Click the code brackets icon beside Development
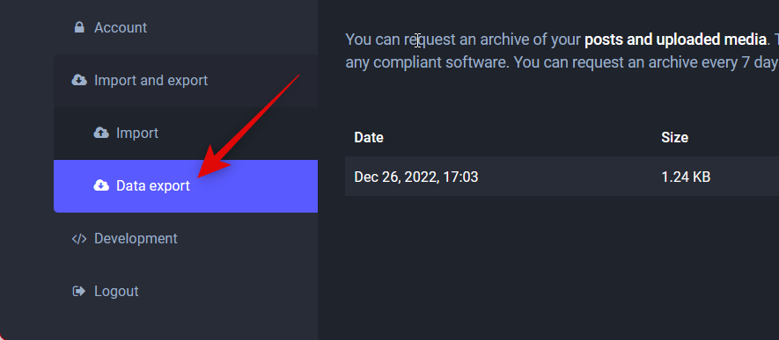779x340 pixels. 79,238
